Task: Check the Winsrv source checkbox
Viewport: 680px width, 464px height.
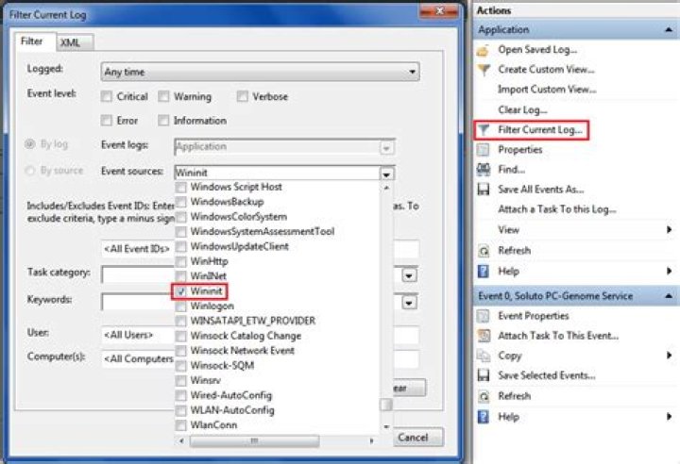Action: [x=181, y=381]
